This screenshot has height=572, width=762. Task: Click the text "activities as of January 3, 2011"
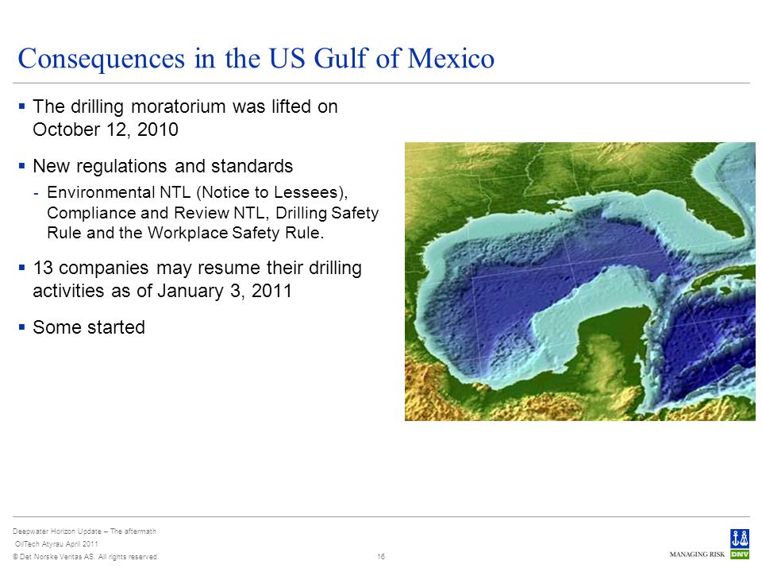click(x=162, y=291)
